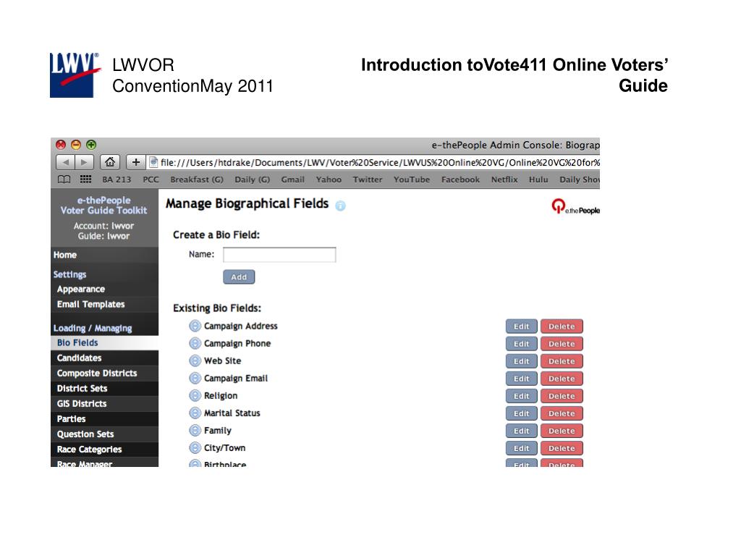Click the icon beside Family
The height and width of the screenshot is (556, 741).
(x=195, y=430)
